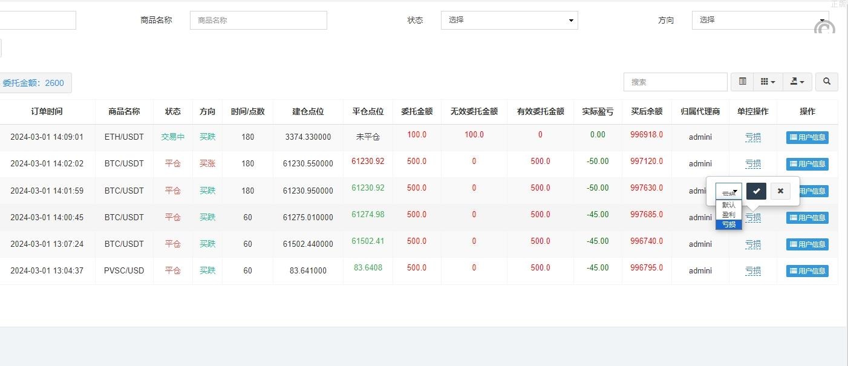Toggle the card view list icon
This screenshot has width=848, height=366.
point(742,82)
